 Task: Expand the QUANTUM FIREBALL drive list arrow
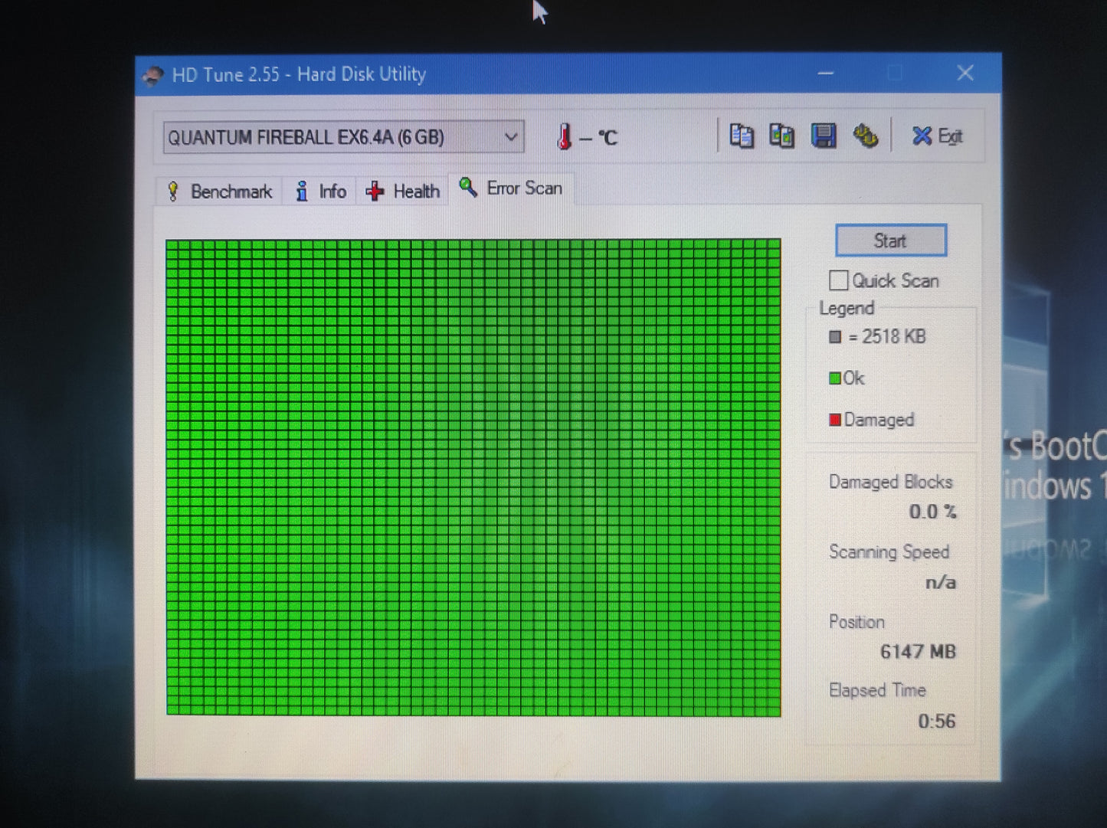pos(510,136)
